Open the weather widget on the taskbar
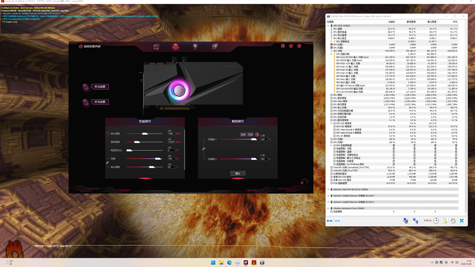The image size is (475, 267). tap(8, 263)
